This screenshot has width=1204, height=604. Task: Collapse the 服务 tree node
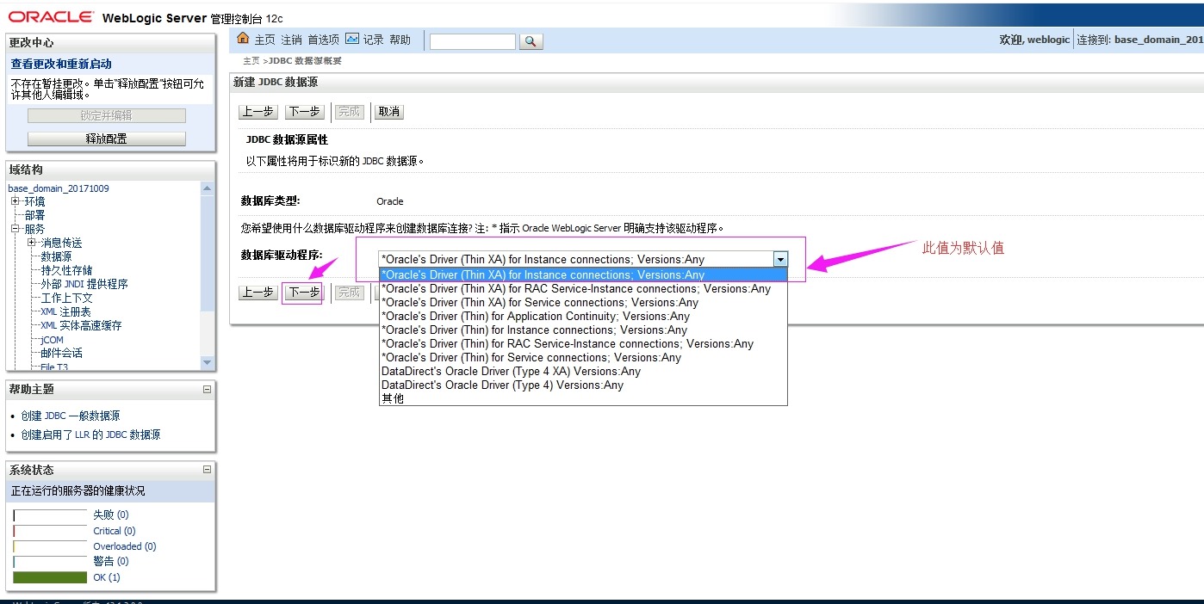15,229
